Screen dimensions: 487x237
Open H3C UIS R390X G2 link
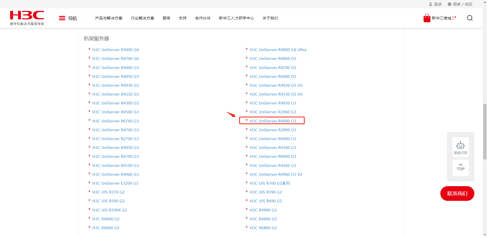click(110, 210)
